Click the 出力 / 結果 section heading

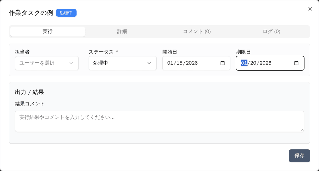[29, 92]
